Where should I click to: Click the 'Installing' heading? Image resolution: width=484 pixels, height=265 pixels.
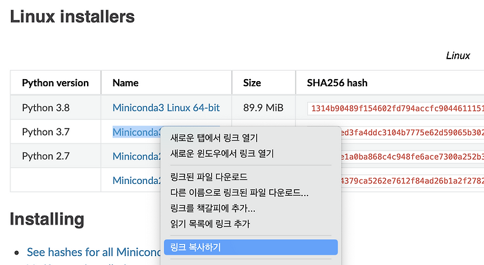[47, 219]
